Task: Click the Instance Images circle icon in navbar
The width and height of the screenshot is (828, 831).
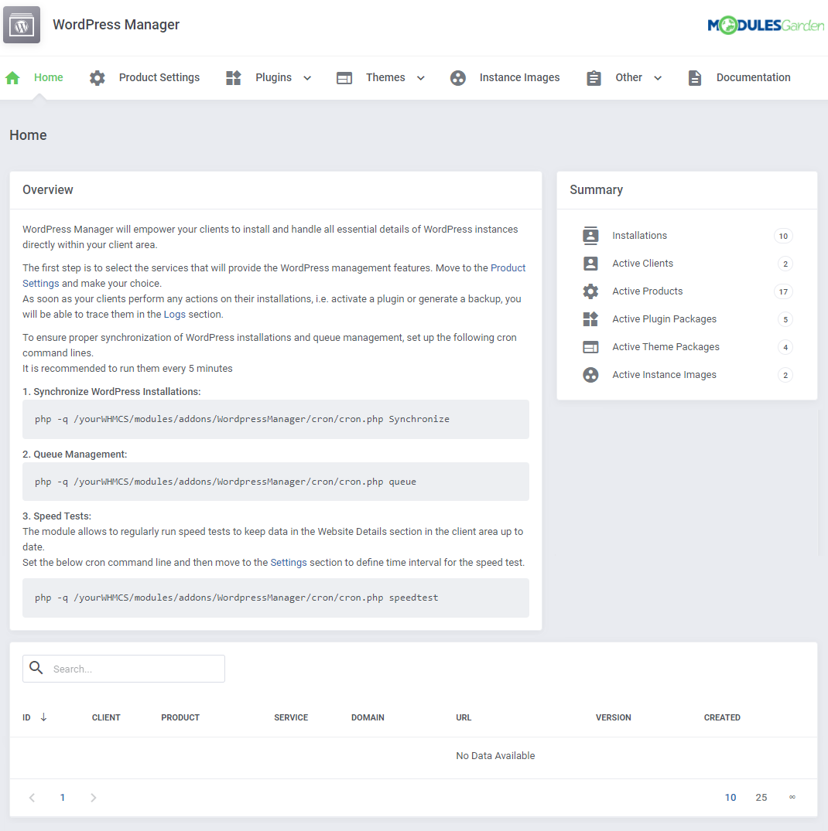Action: click(458, 78)
